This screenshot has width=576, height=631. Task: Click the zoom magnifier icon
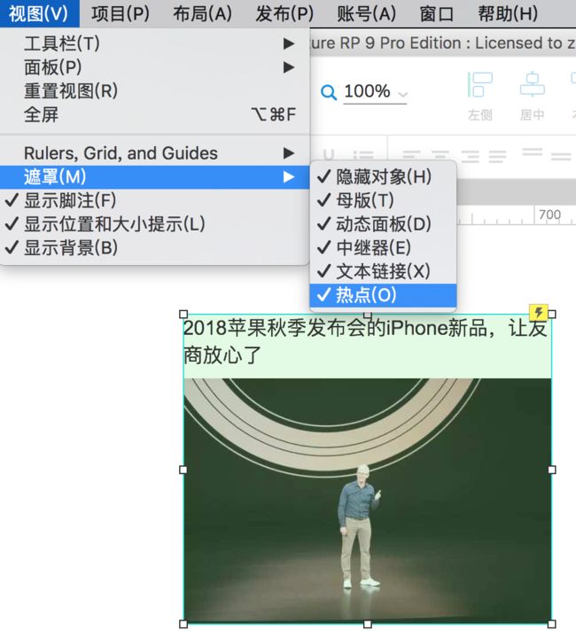[x=329, y=92]
